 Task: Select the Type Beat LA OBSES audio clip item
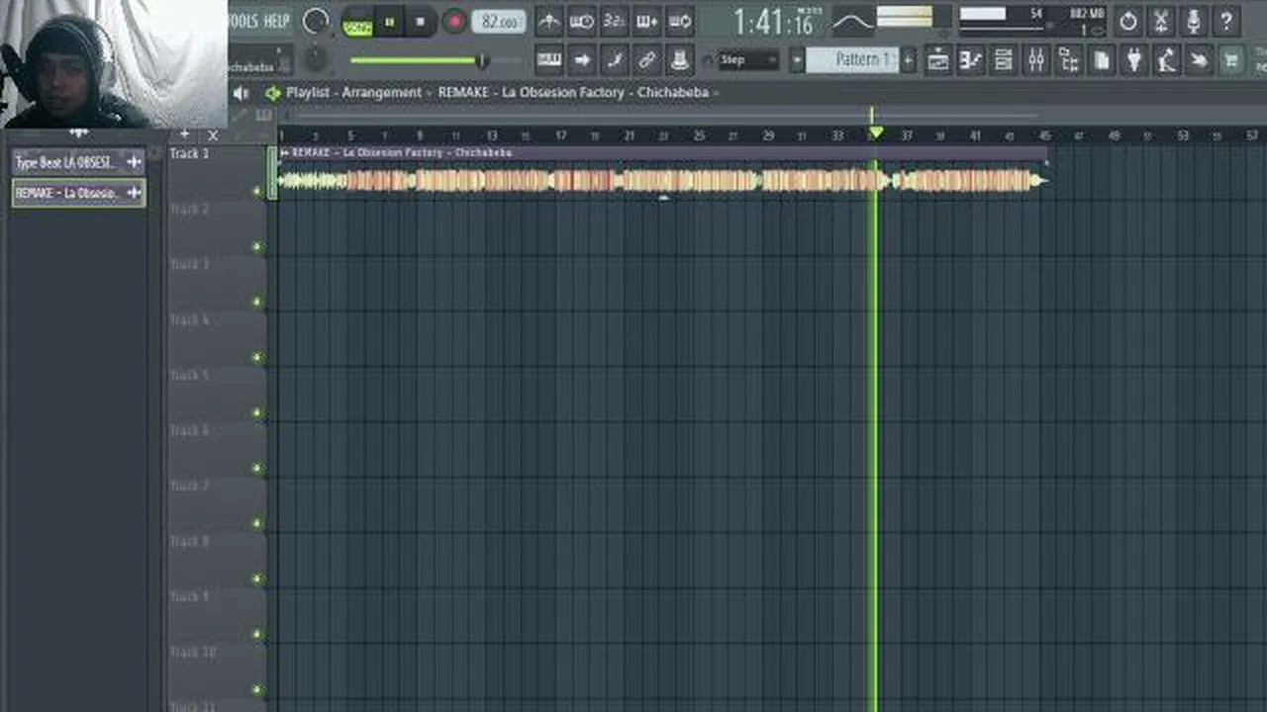pos(78,162)
